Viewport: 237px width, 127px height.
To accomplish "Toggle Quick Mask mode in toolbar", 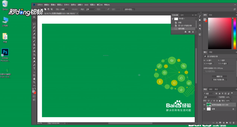I will [34, 96].
